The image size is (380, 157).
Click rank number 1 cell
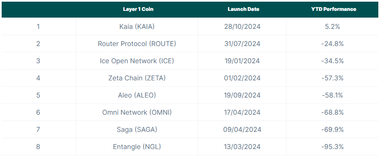tap(38, 26)
